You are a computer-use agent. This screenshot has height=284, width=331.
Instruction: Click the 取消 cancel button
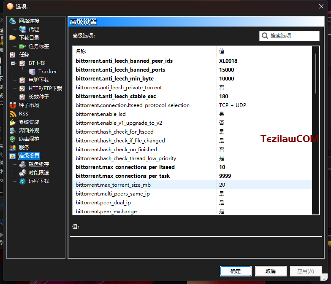coord(271,271)
